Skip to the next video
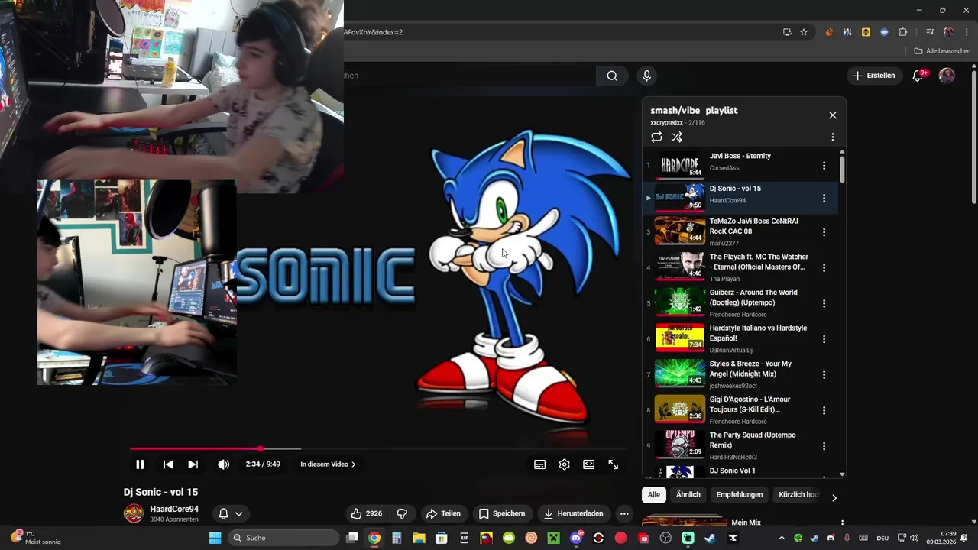 click(193, 464)
